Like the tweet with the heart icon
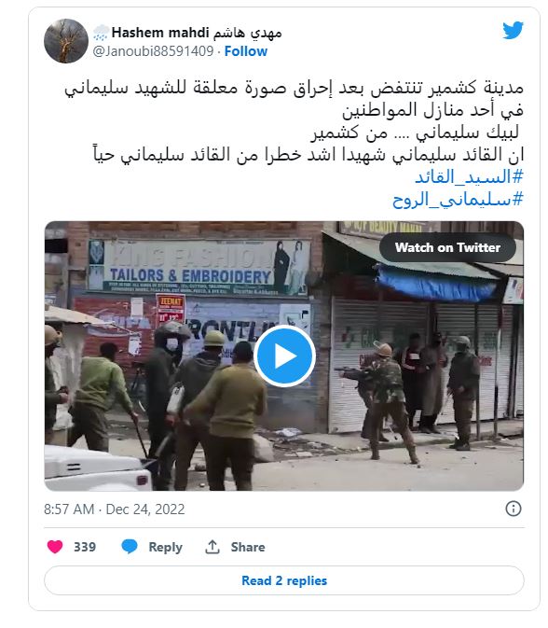Viewport: 548px width, 628px height. click(x=55, y=546)
